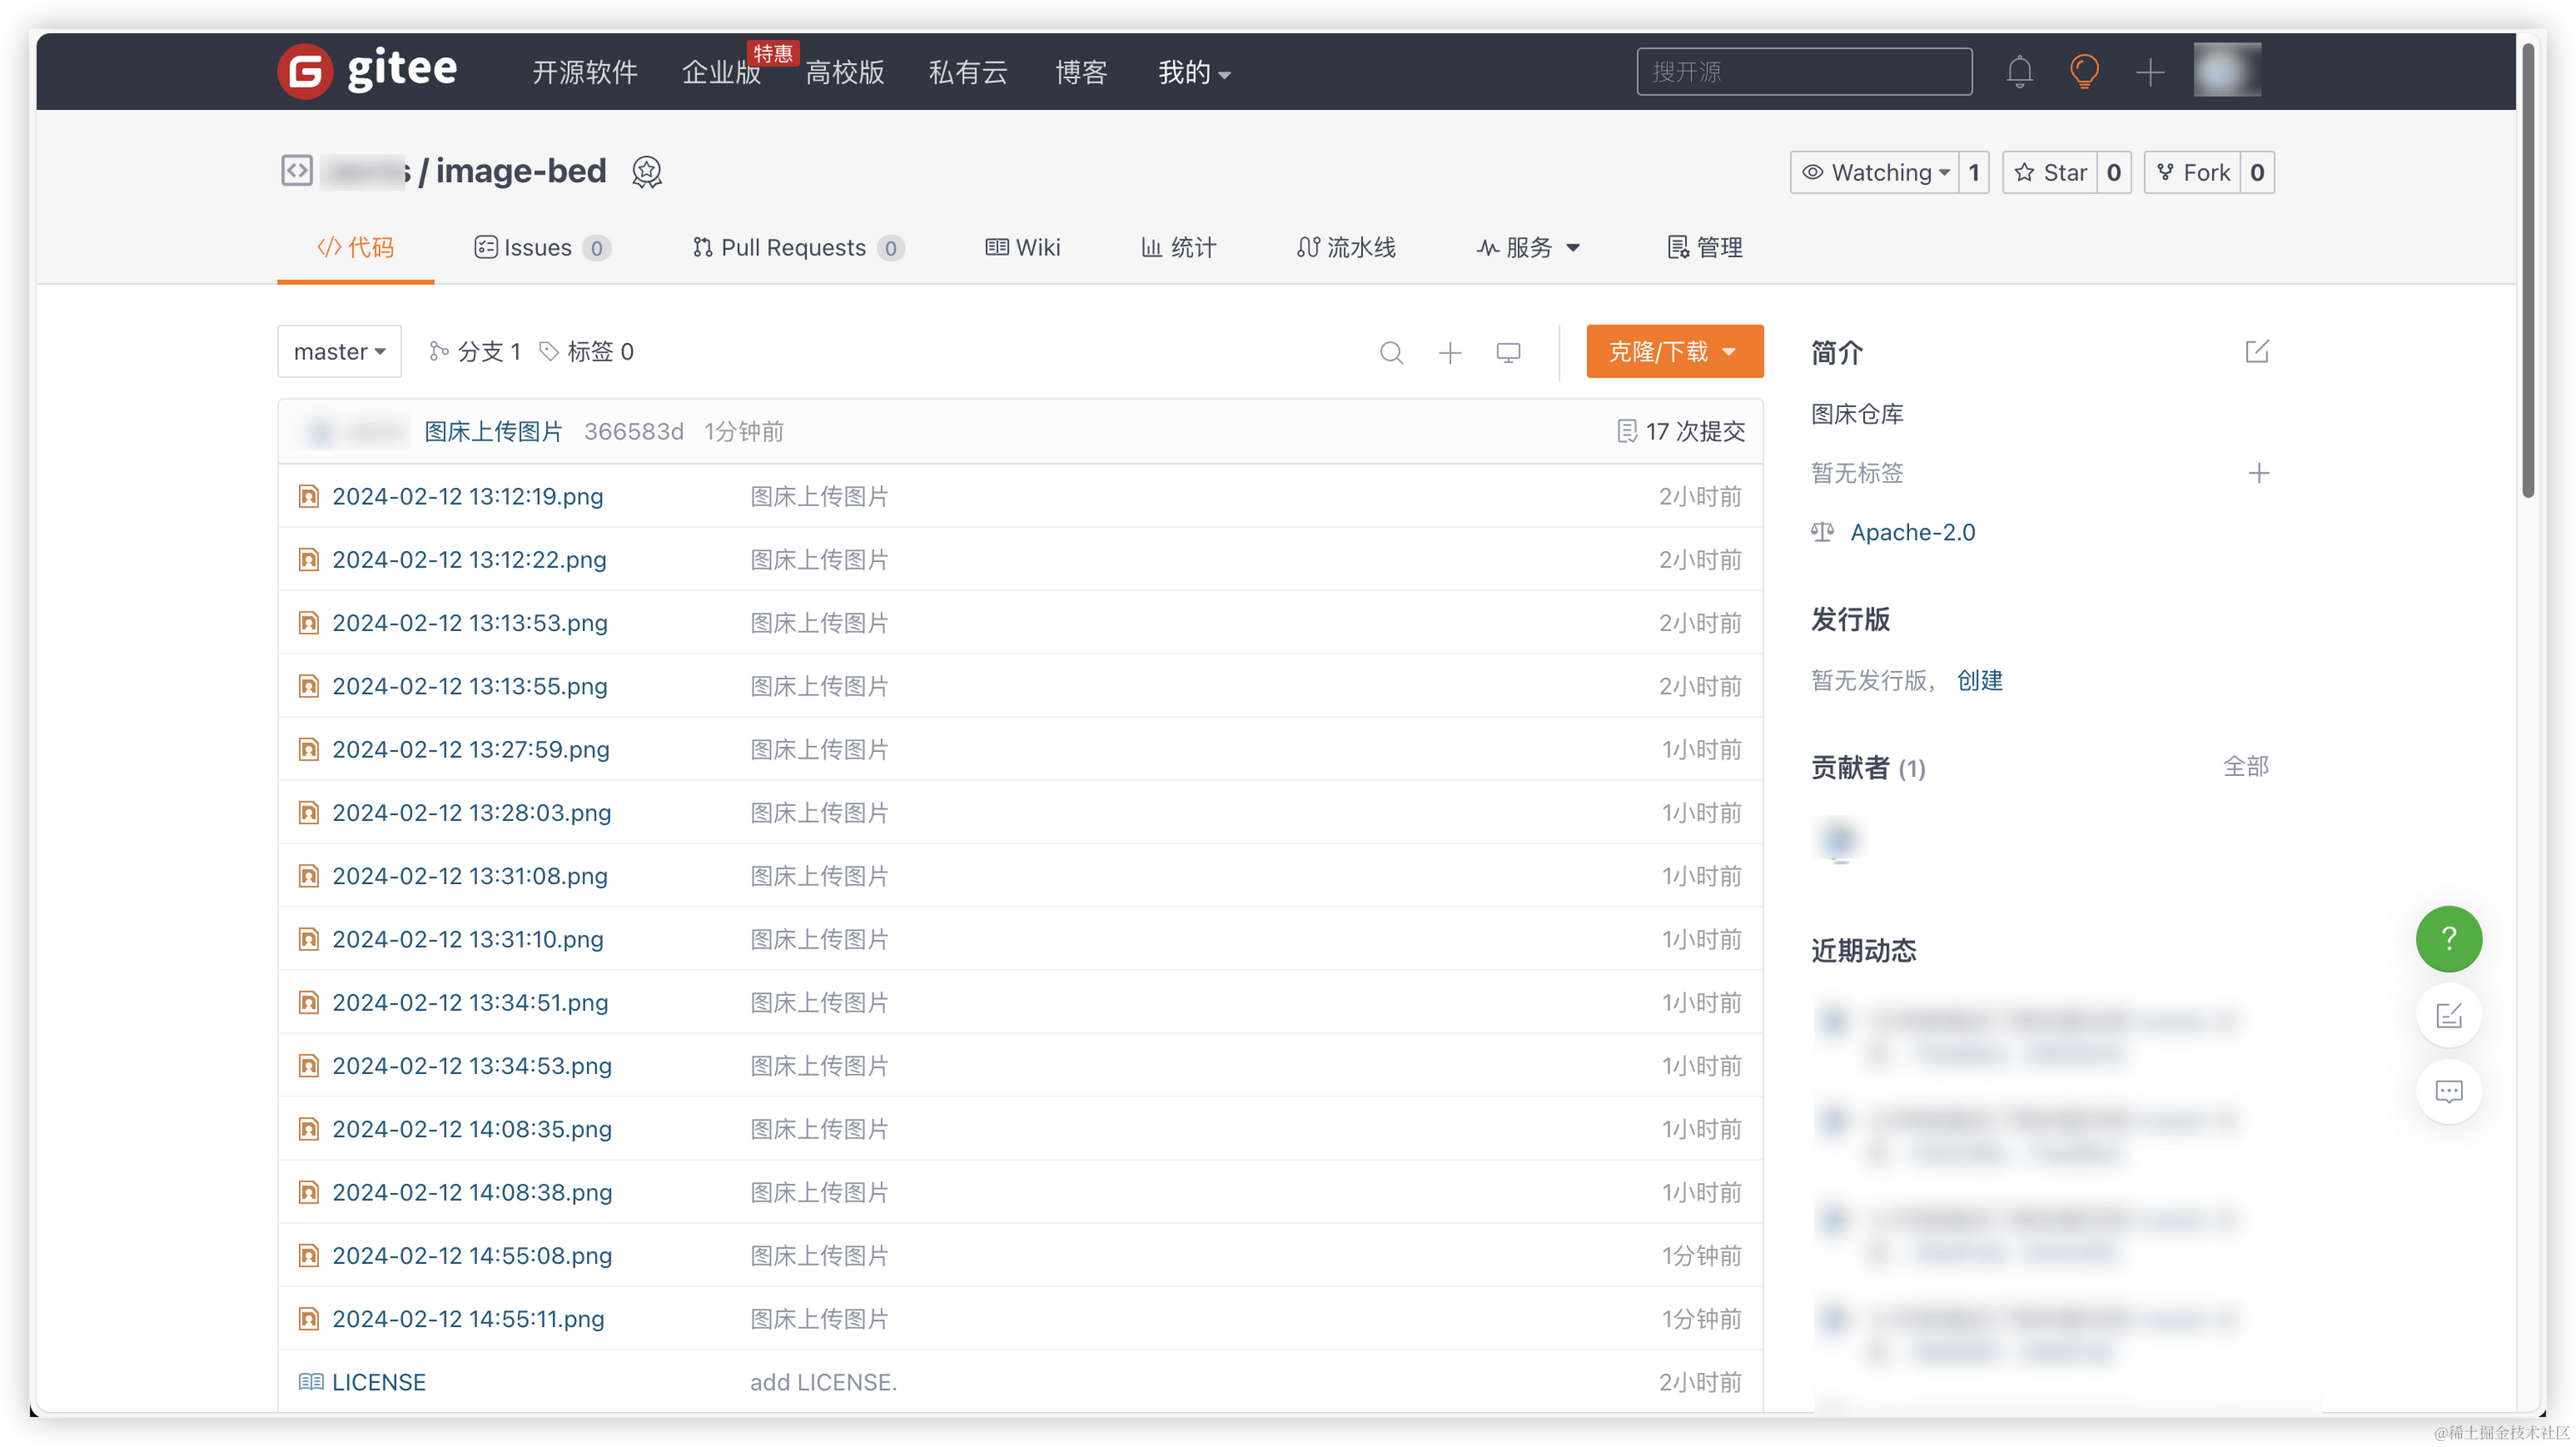
Task: Edit the repository intro with pencil icon
Action: (x=2257, y=352)
